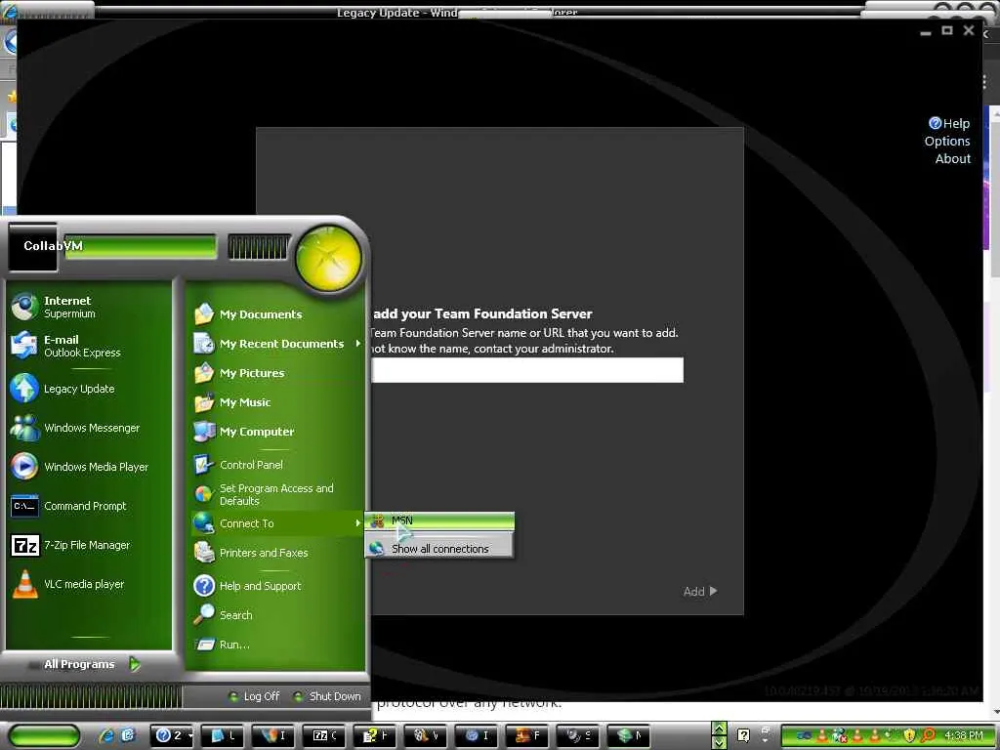The width and height of the screenshot is (1000, 750).
Task: Open About link at top right
Action: pyautogui.click(x=953, y=158)
